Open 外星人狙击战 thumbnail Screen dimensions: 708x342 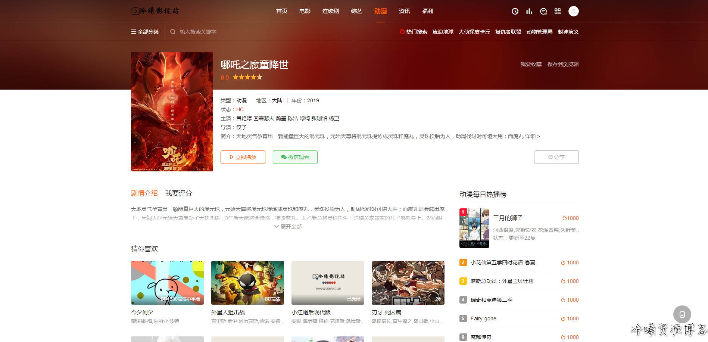247,283
